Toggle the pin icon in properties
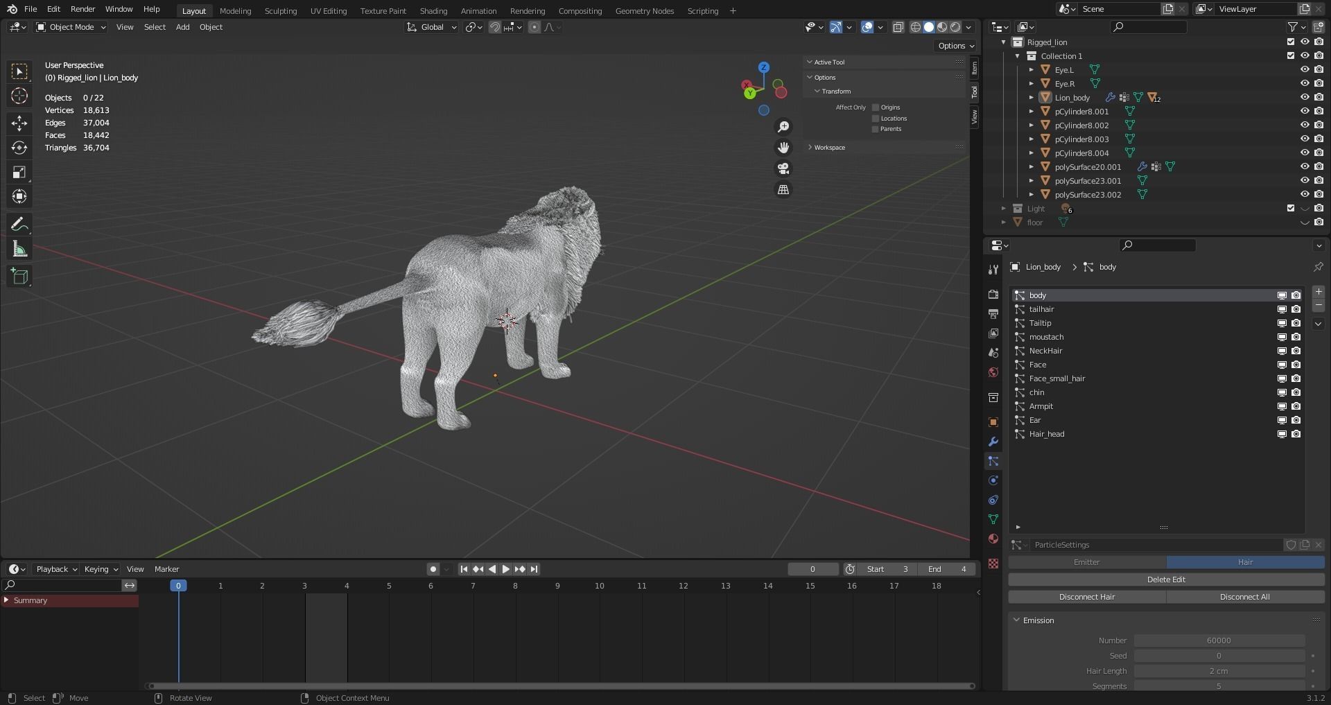Image resolution: width=1331 pixels, height=705 pixels. pyautogui.click(x=1318, y=267)
